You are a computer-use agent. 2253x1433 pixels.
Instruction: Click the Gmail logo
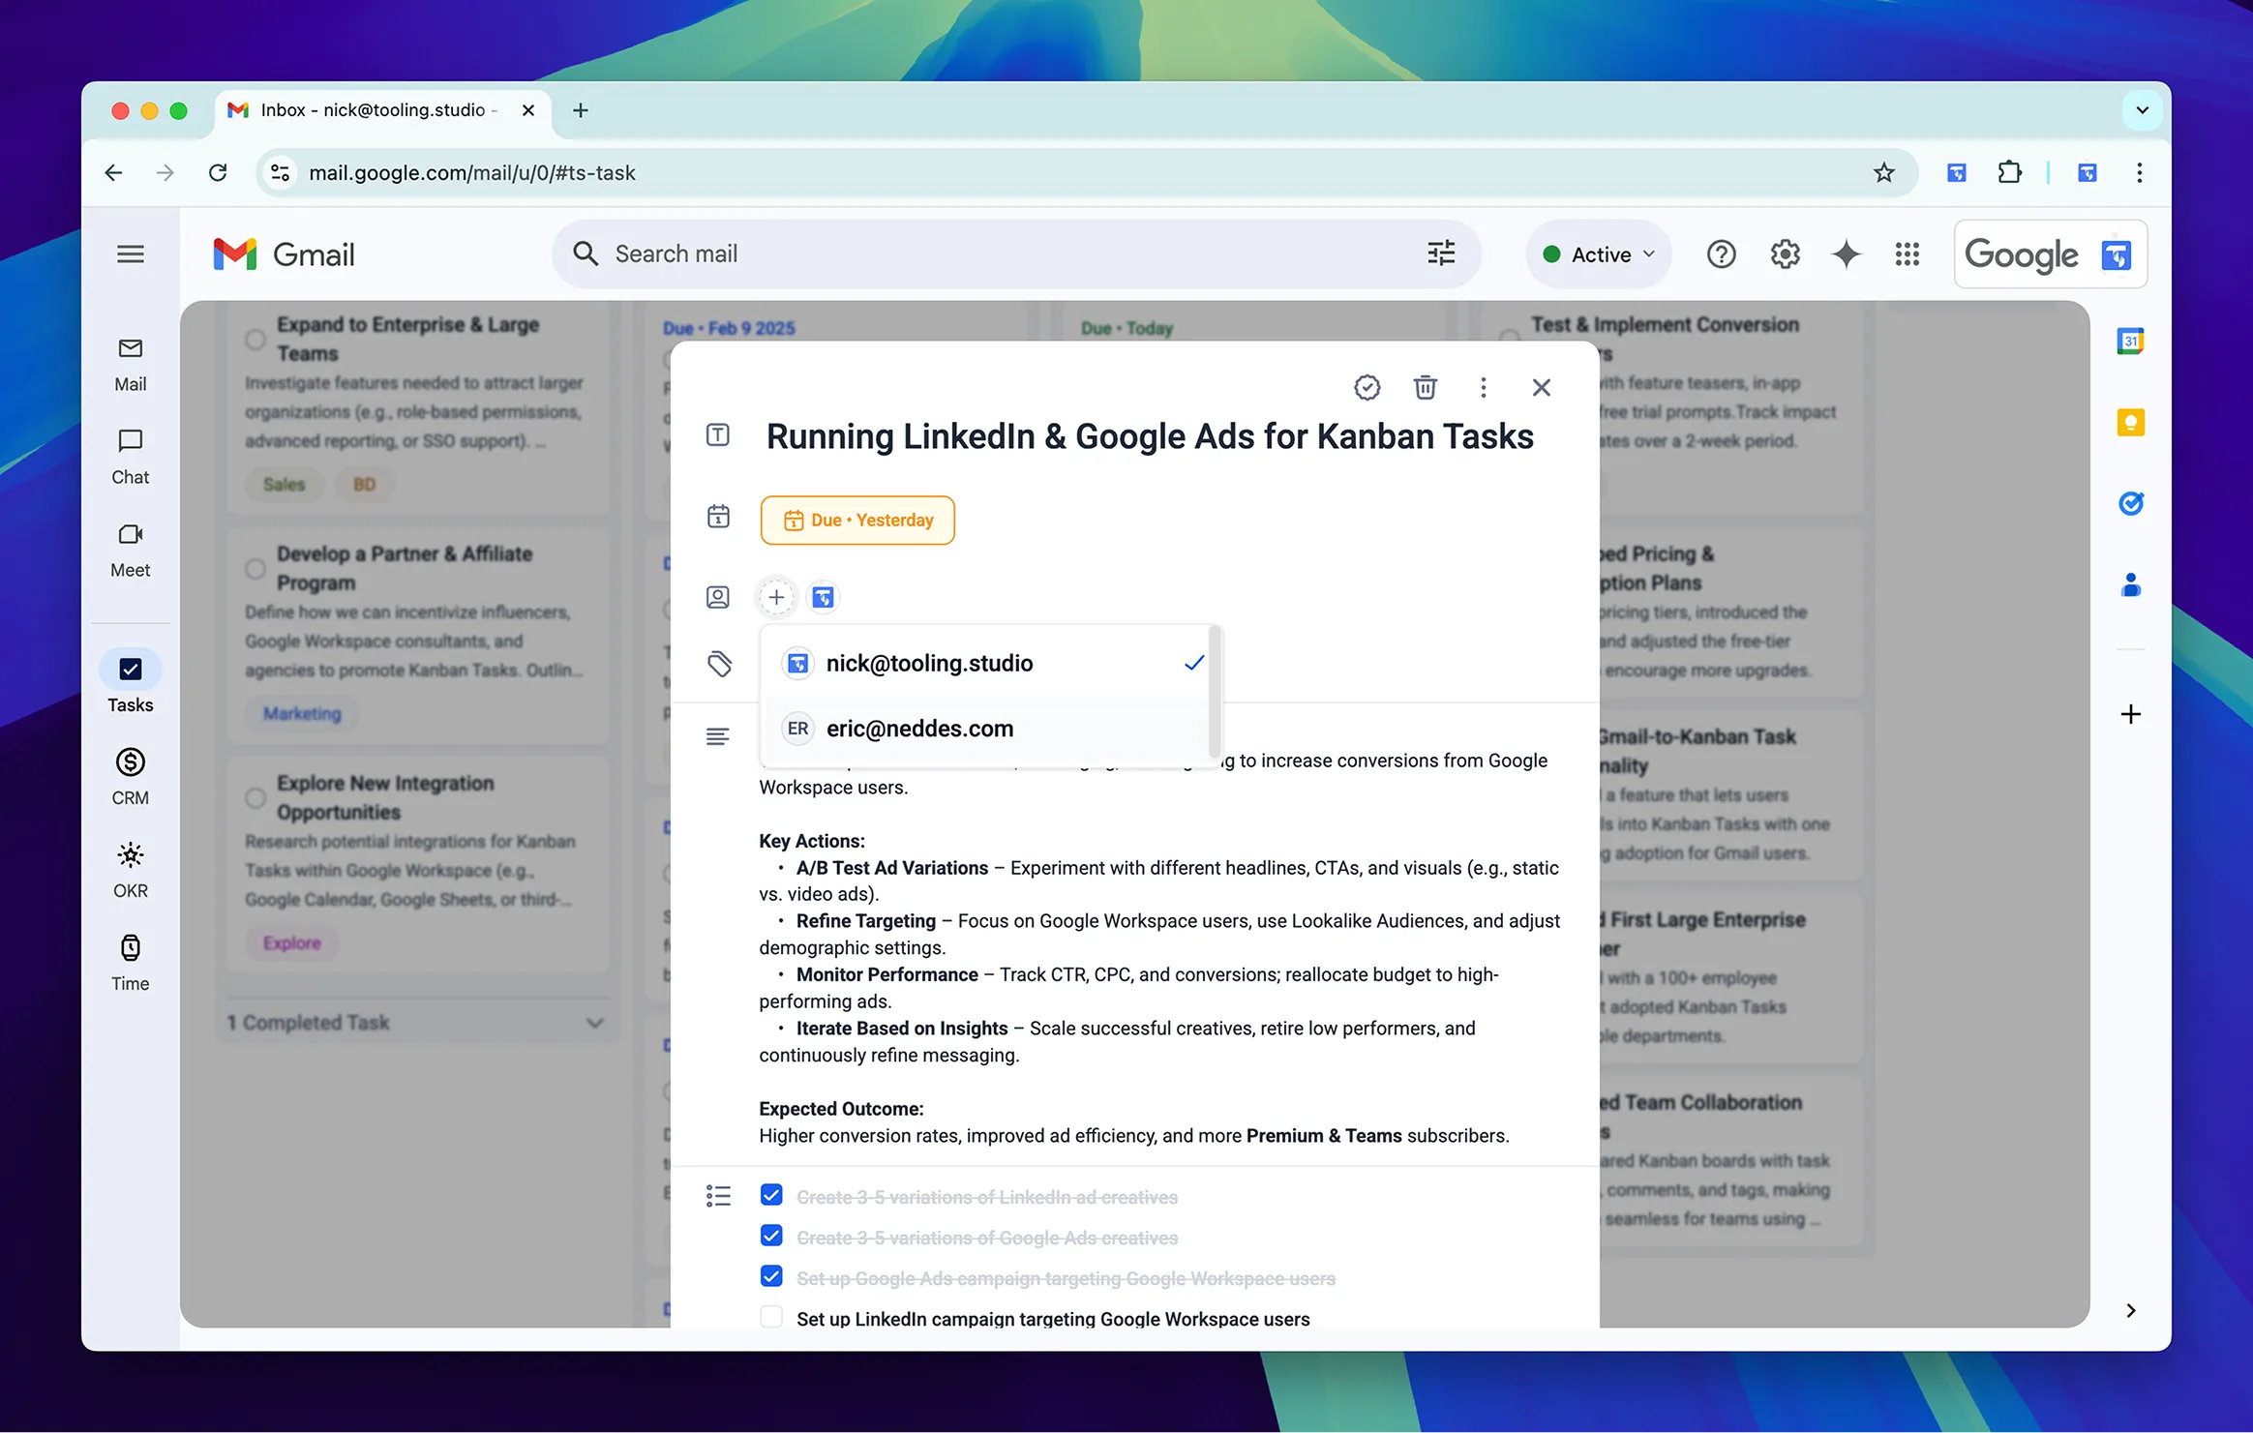pyautogui.click(x=284, y=254)
